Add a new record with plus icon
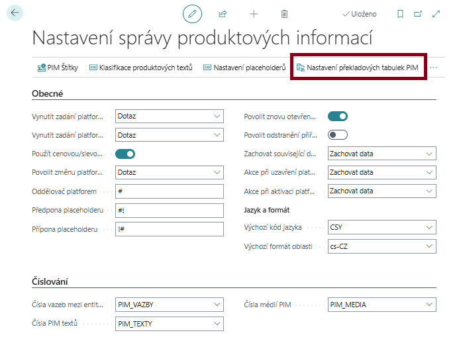The width and height of the screenshot is (457, 345). [254, 14]
